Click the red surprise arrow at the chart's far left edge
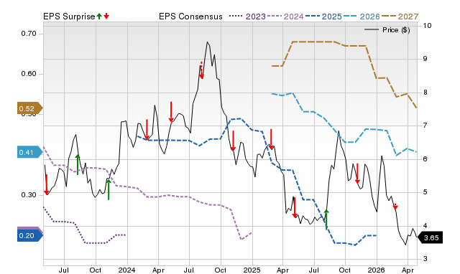This screenshot has height=274, width=460. point(46,184)
